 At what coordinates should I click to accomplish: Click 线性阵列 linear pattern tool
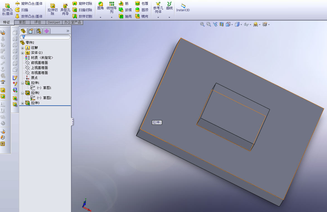click(x=112, y=7)
